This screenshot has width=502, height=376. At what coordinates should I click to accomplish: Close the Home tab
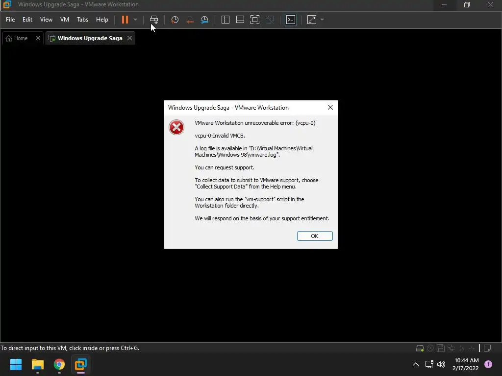(x=38, y=38)
